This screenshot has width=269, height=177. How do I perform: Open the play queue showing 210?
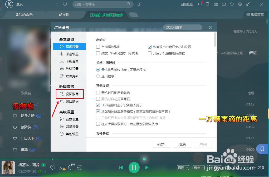point(258,168)
